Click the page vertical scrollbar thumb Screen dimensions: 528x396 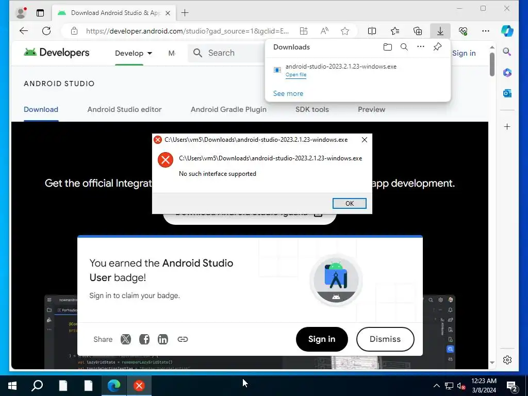492,64
